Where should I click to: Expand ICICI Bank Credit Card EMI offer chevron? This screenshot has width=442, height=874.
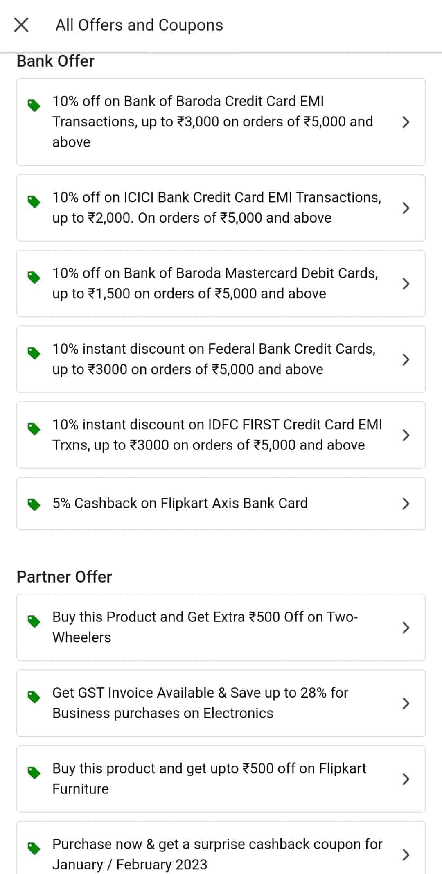(406, 208)
